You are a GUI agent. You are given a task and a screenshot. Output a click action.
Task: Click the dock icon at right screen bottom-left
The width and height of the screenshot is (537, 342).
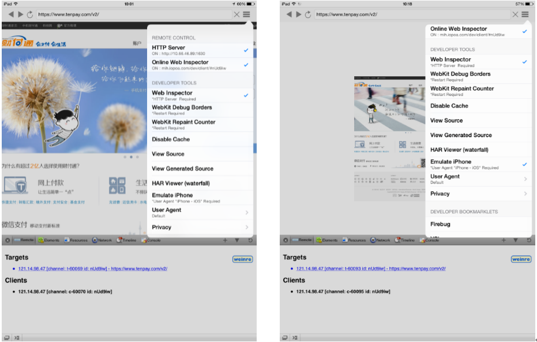pos(285,337)
